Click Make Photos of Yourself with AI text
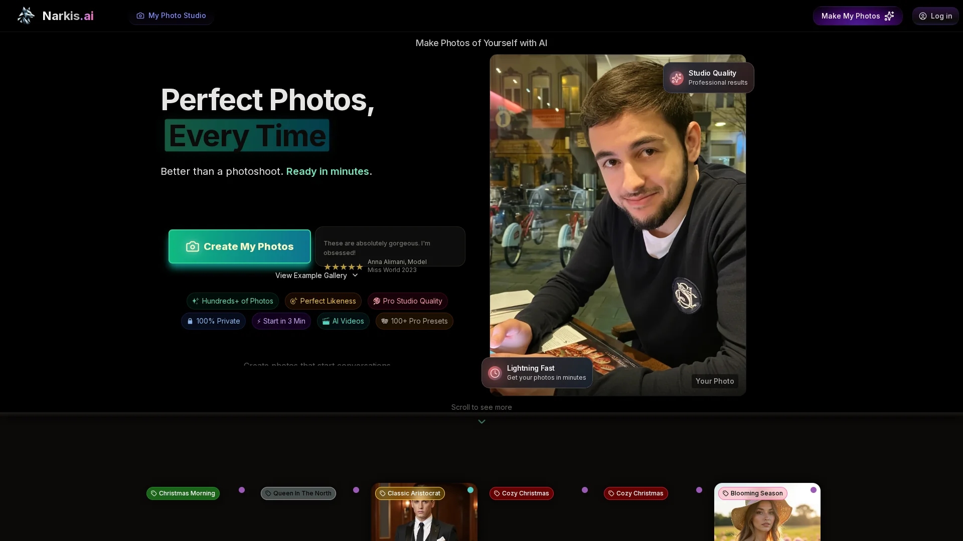 click(x=481, y=43)
